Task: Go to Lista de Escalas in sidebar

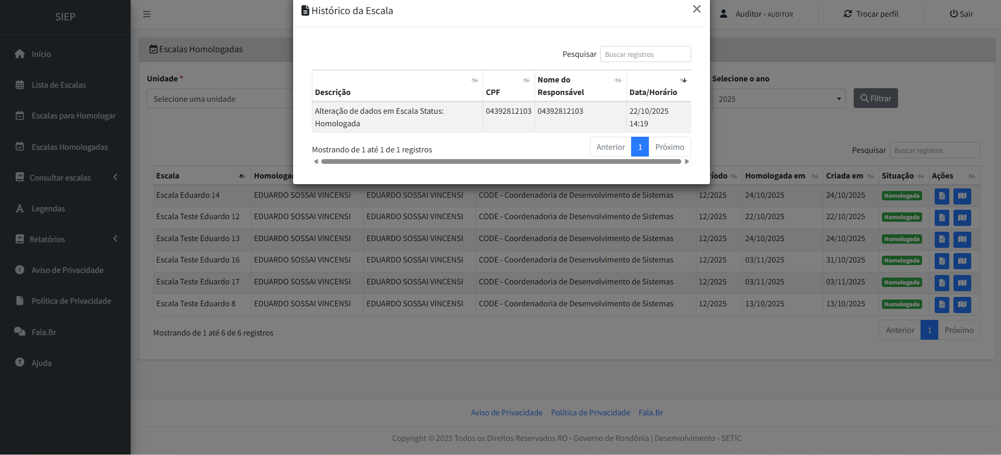Action: pyautogui.click(x=59, y=85)
